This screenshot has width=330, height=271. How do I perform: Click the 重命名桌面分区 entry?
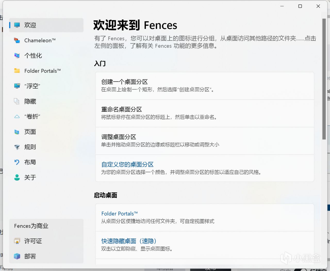[205, 113]
